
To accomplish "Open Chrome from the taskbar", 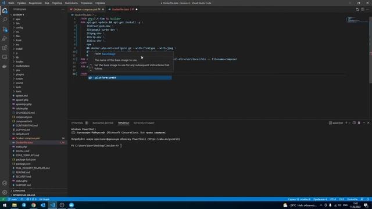I will click(x=34, y=205).
